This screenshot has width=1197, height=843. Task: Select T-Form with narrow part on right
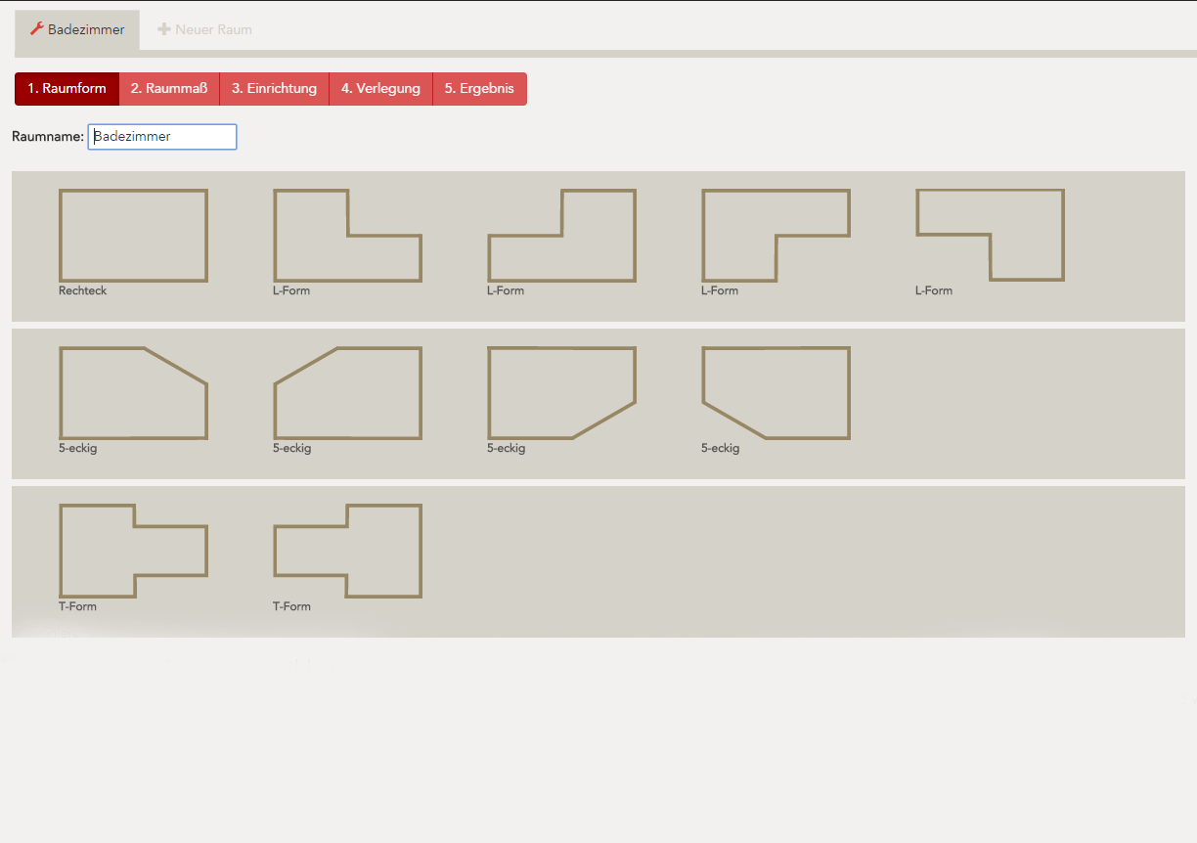[x=133, y=551]
